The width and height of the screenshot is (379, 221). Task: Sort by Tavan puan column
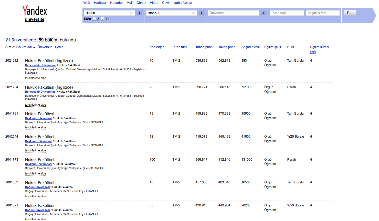click(x=227, y=47)
